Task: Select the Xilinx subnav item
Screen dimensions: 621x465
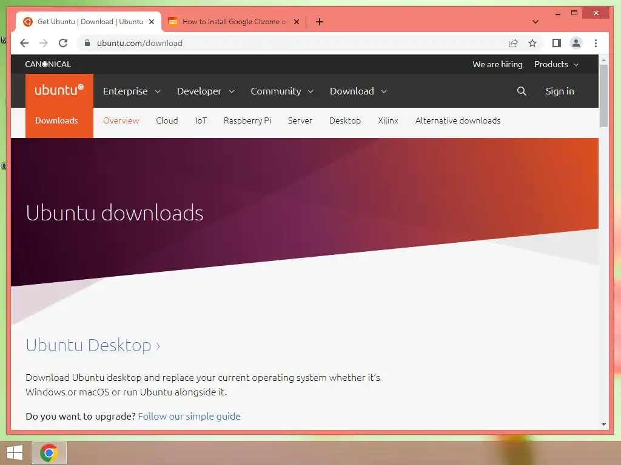Action: (x=388, y=120)
